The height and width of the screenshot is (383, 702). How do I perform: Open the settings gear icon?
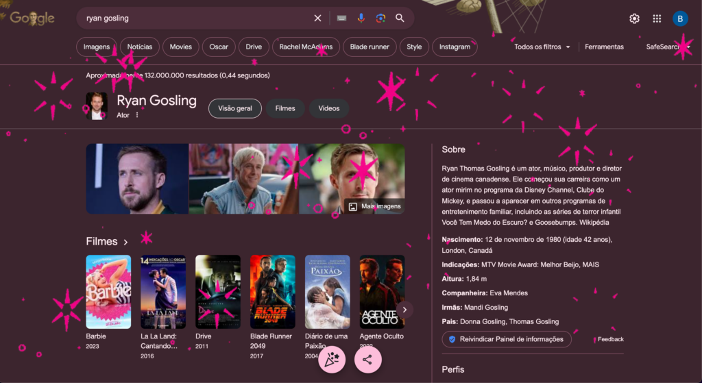point(634,18)
